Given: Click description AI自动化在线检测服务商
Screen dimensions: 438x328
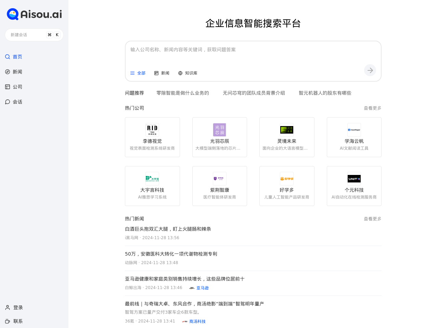Looking at the screenshot, I should [354, 197].
